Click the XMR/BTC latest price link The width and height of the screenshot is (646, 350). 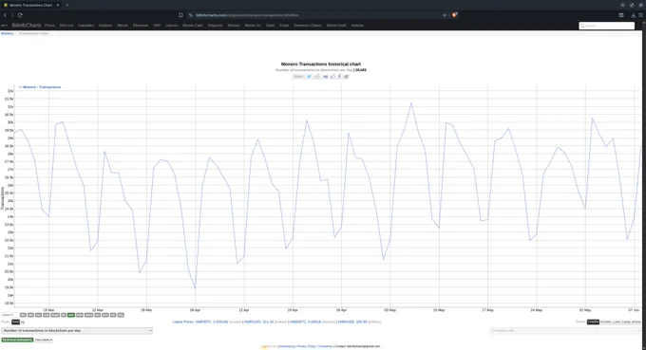pos(212,322)
